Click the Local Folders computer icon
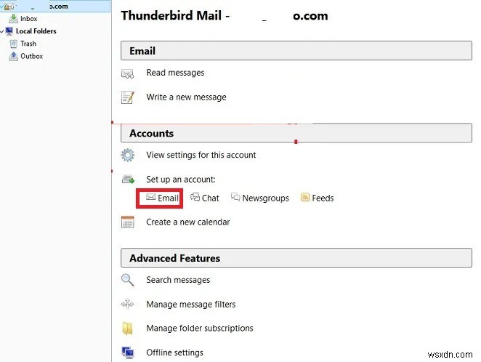 click(9, 31)
